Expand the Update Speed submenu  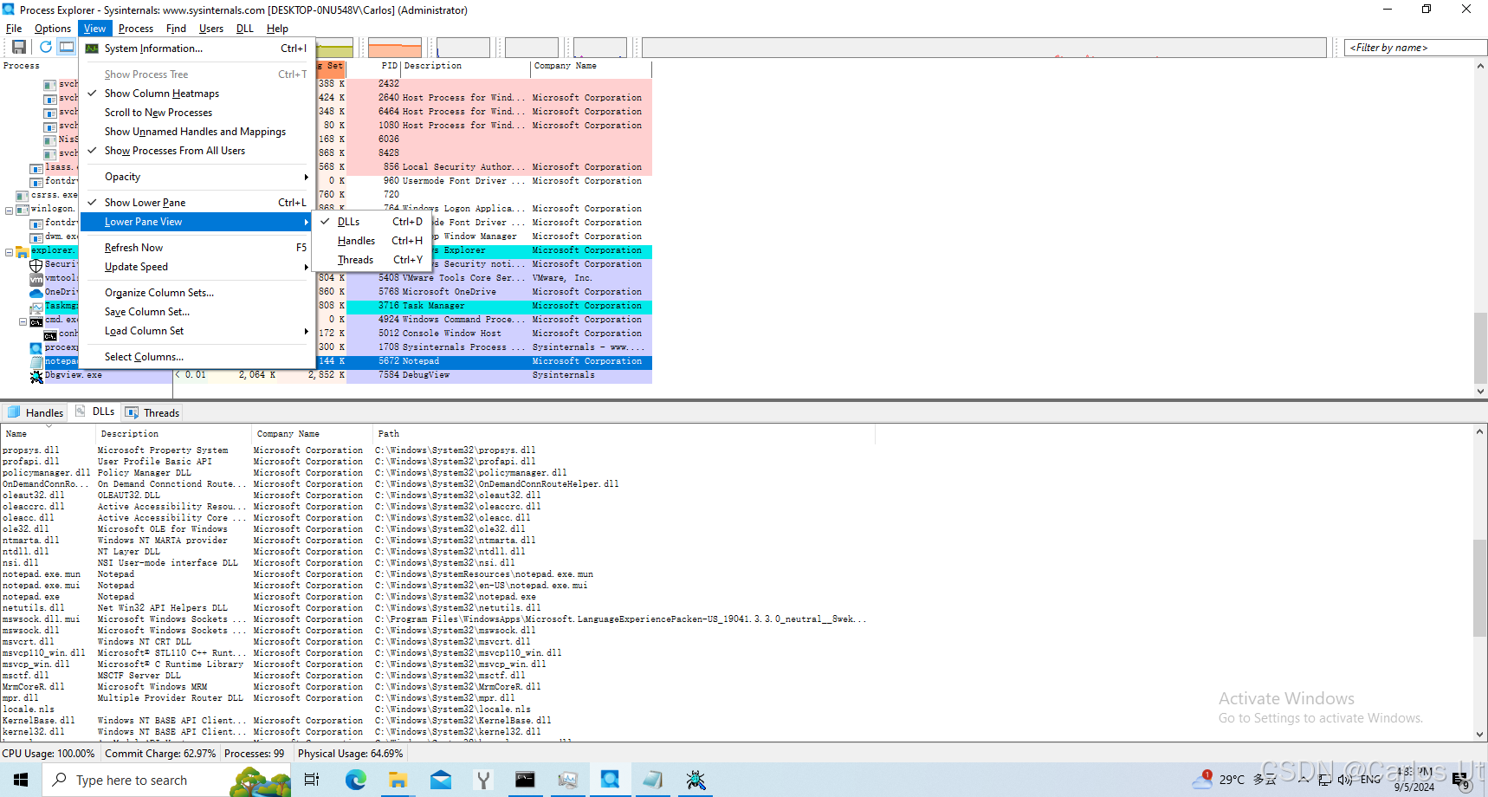coord(197,267)
